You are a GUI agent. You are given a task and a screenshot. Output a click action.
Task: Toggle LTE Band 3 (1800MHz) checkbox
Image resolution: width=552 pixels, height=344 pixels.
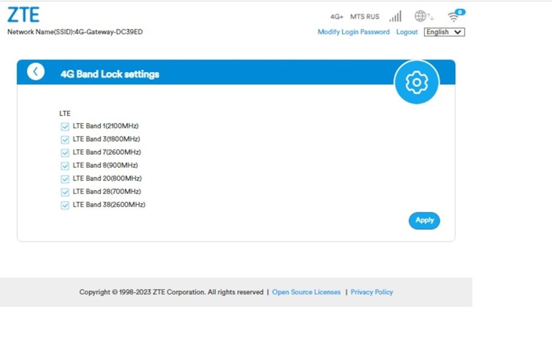(x=65, y=140)
